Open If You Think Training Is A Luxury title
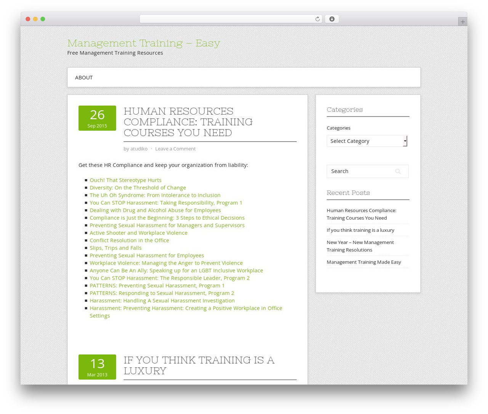 (199, 365)
